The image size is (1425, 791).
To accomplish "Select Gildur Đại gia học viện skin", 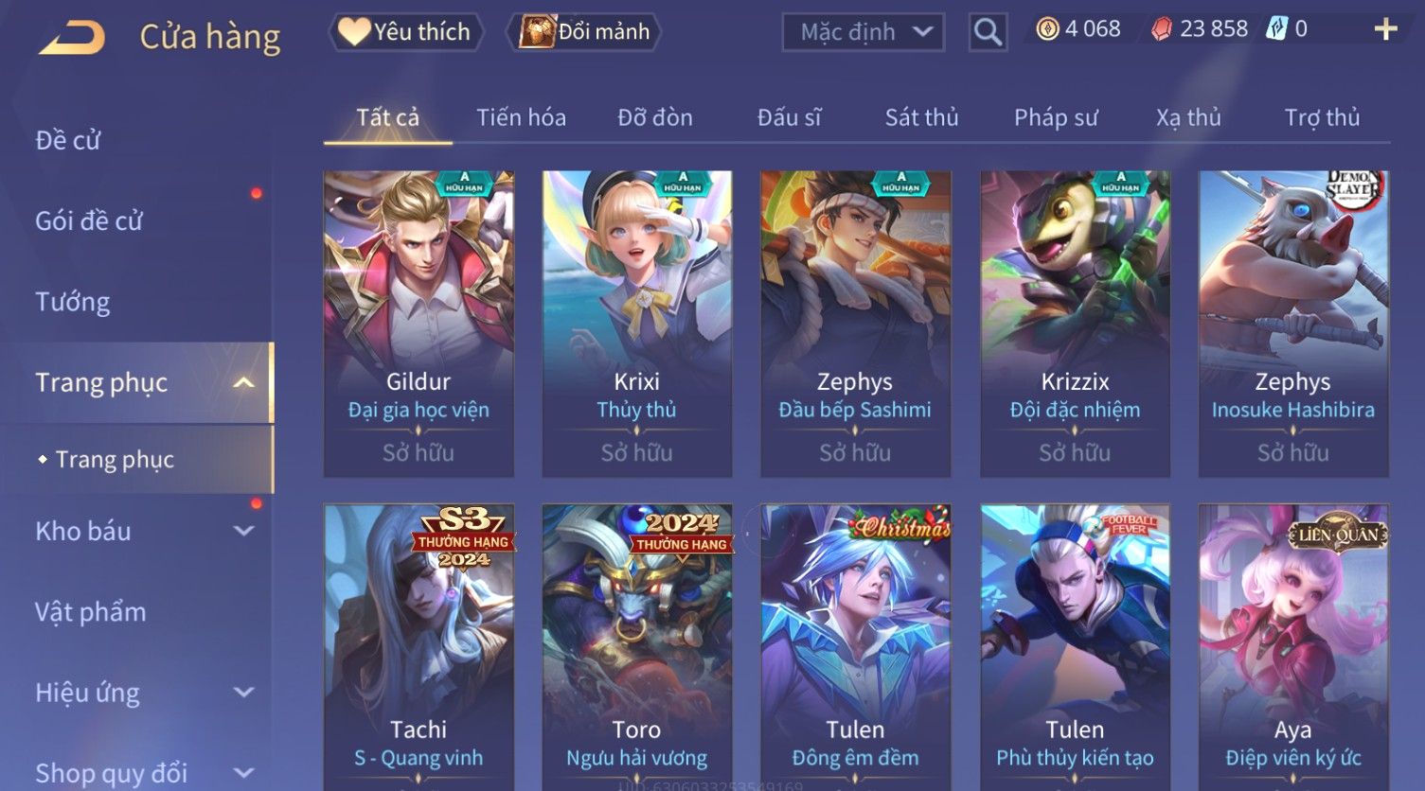I will (x=419, y=324).
